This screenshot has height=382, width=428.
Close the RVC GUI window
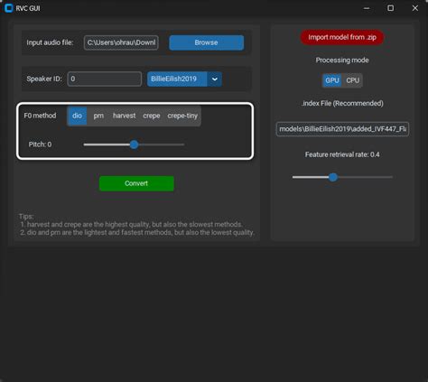coord(415,8)
